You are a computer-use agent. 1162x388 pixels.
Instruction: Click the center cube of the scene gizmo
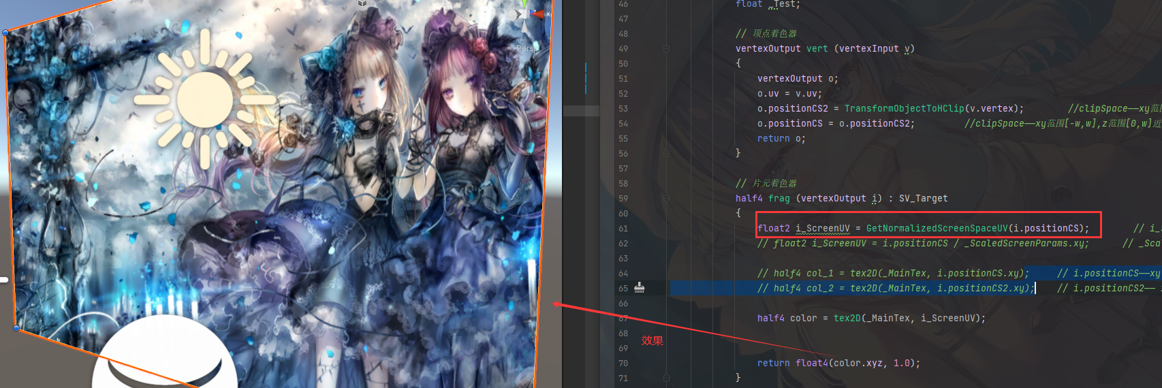524,14
